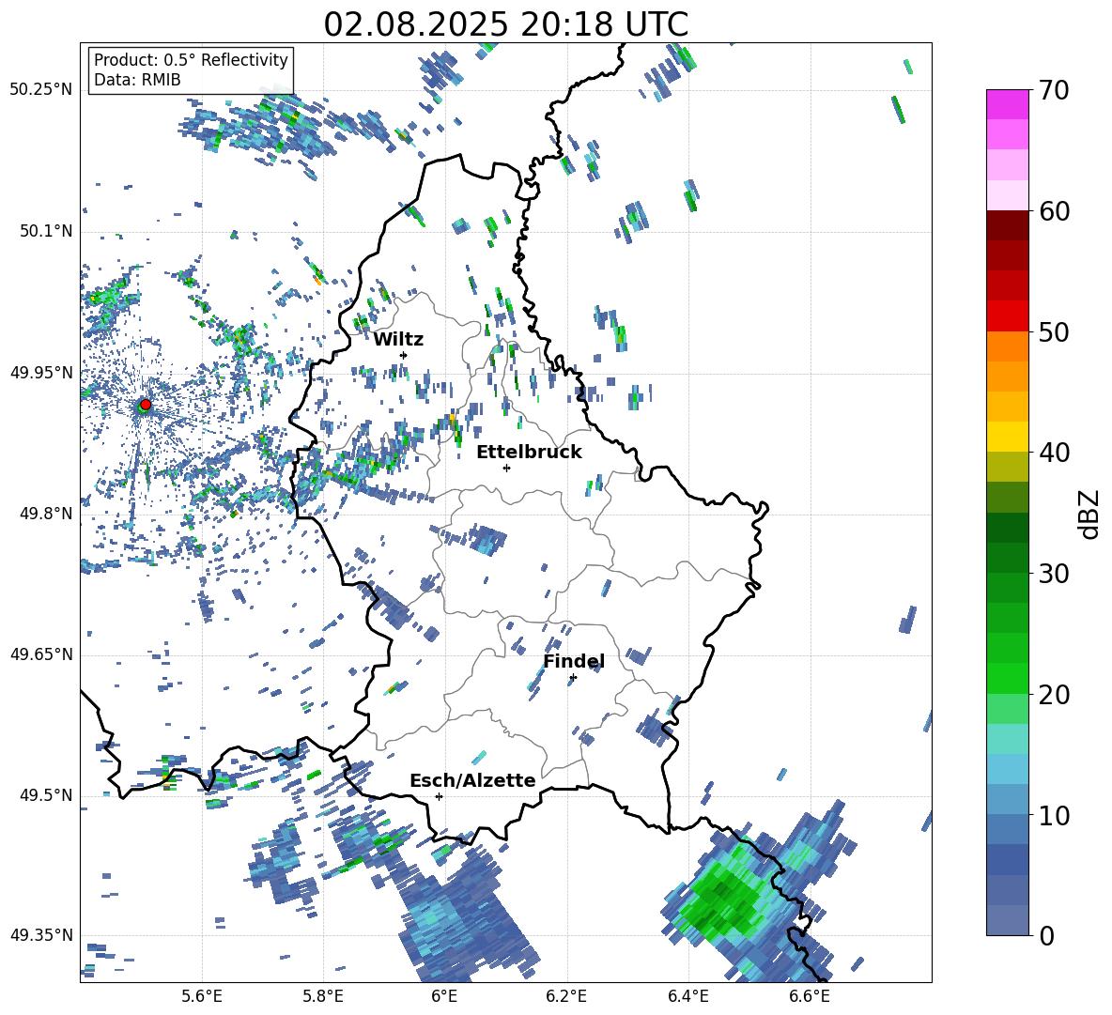Click the Ettelbruck station cross marker
1112x1015 pixels.
(x=506, y=468)
